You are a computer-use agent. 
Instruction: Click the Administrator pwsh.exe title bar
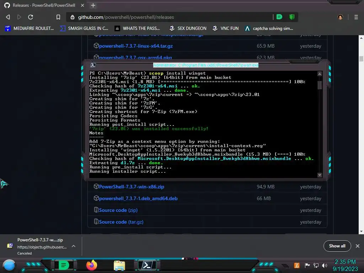[206, 65]
